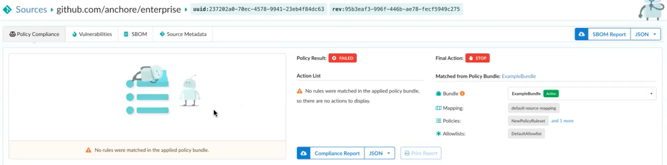Viewport: 667px width, 165px height.
Task: Open the Compliance Report JSON format dropdown
Action: 379,153
